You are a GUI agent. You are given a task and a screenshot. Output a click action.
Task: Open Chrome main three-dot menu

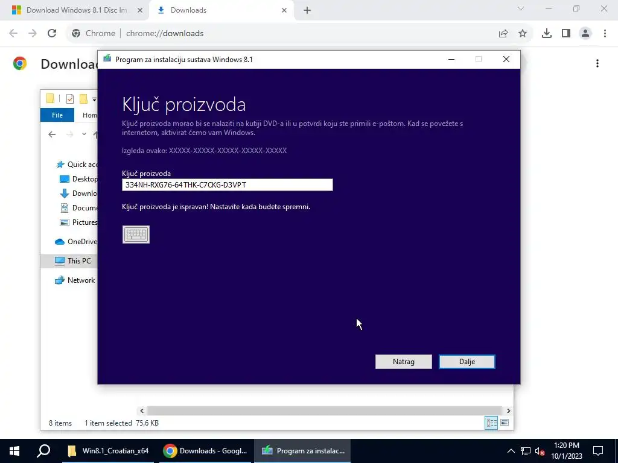[x=605, y=34]
